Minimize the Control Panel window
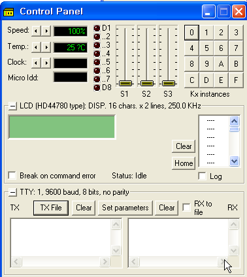This screenshot has width=247, height=277. point(208,12)
